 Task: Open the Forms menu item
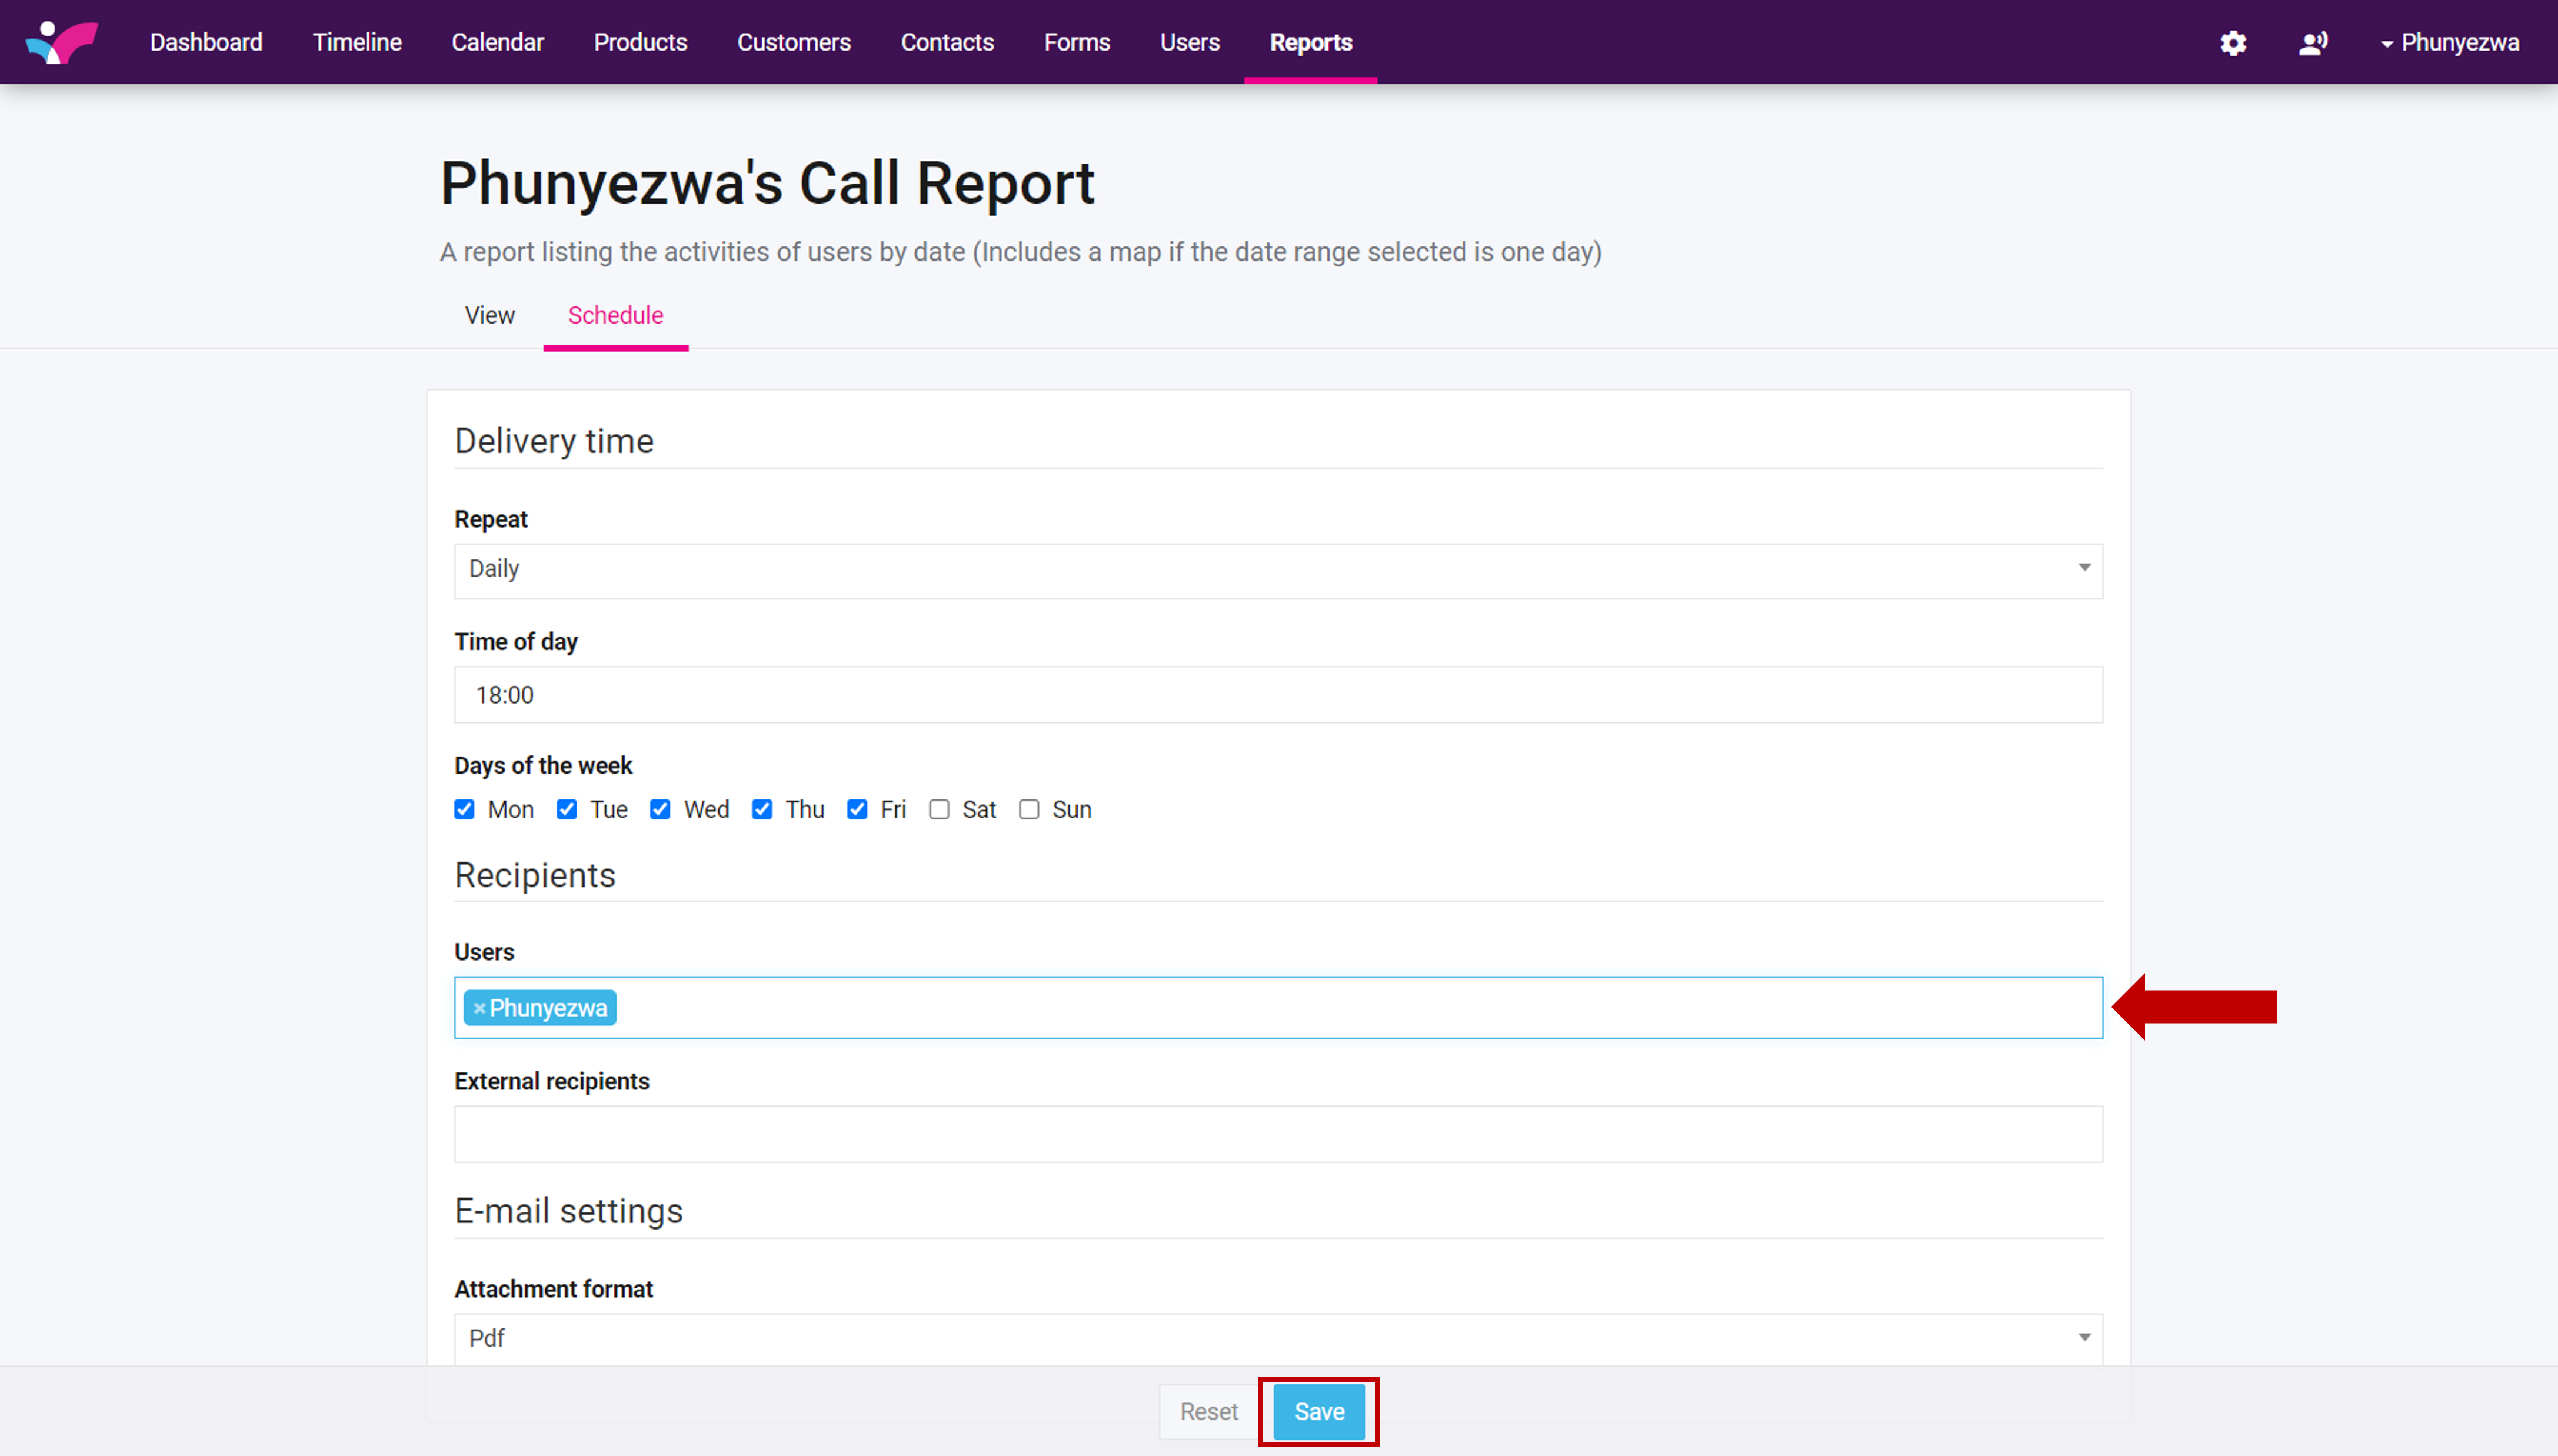1076,43
